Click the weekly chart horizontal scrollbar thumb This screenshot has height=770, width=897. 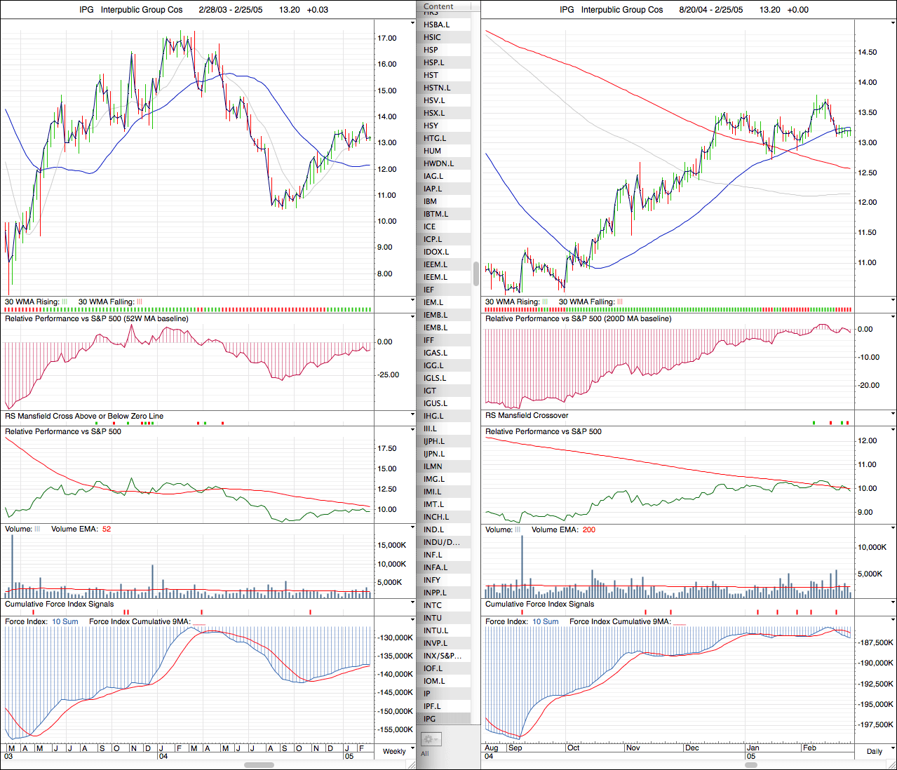point(259,765)
